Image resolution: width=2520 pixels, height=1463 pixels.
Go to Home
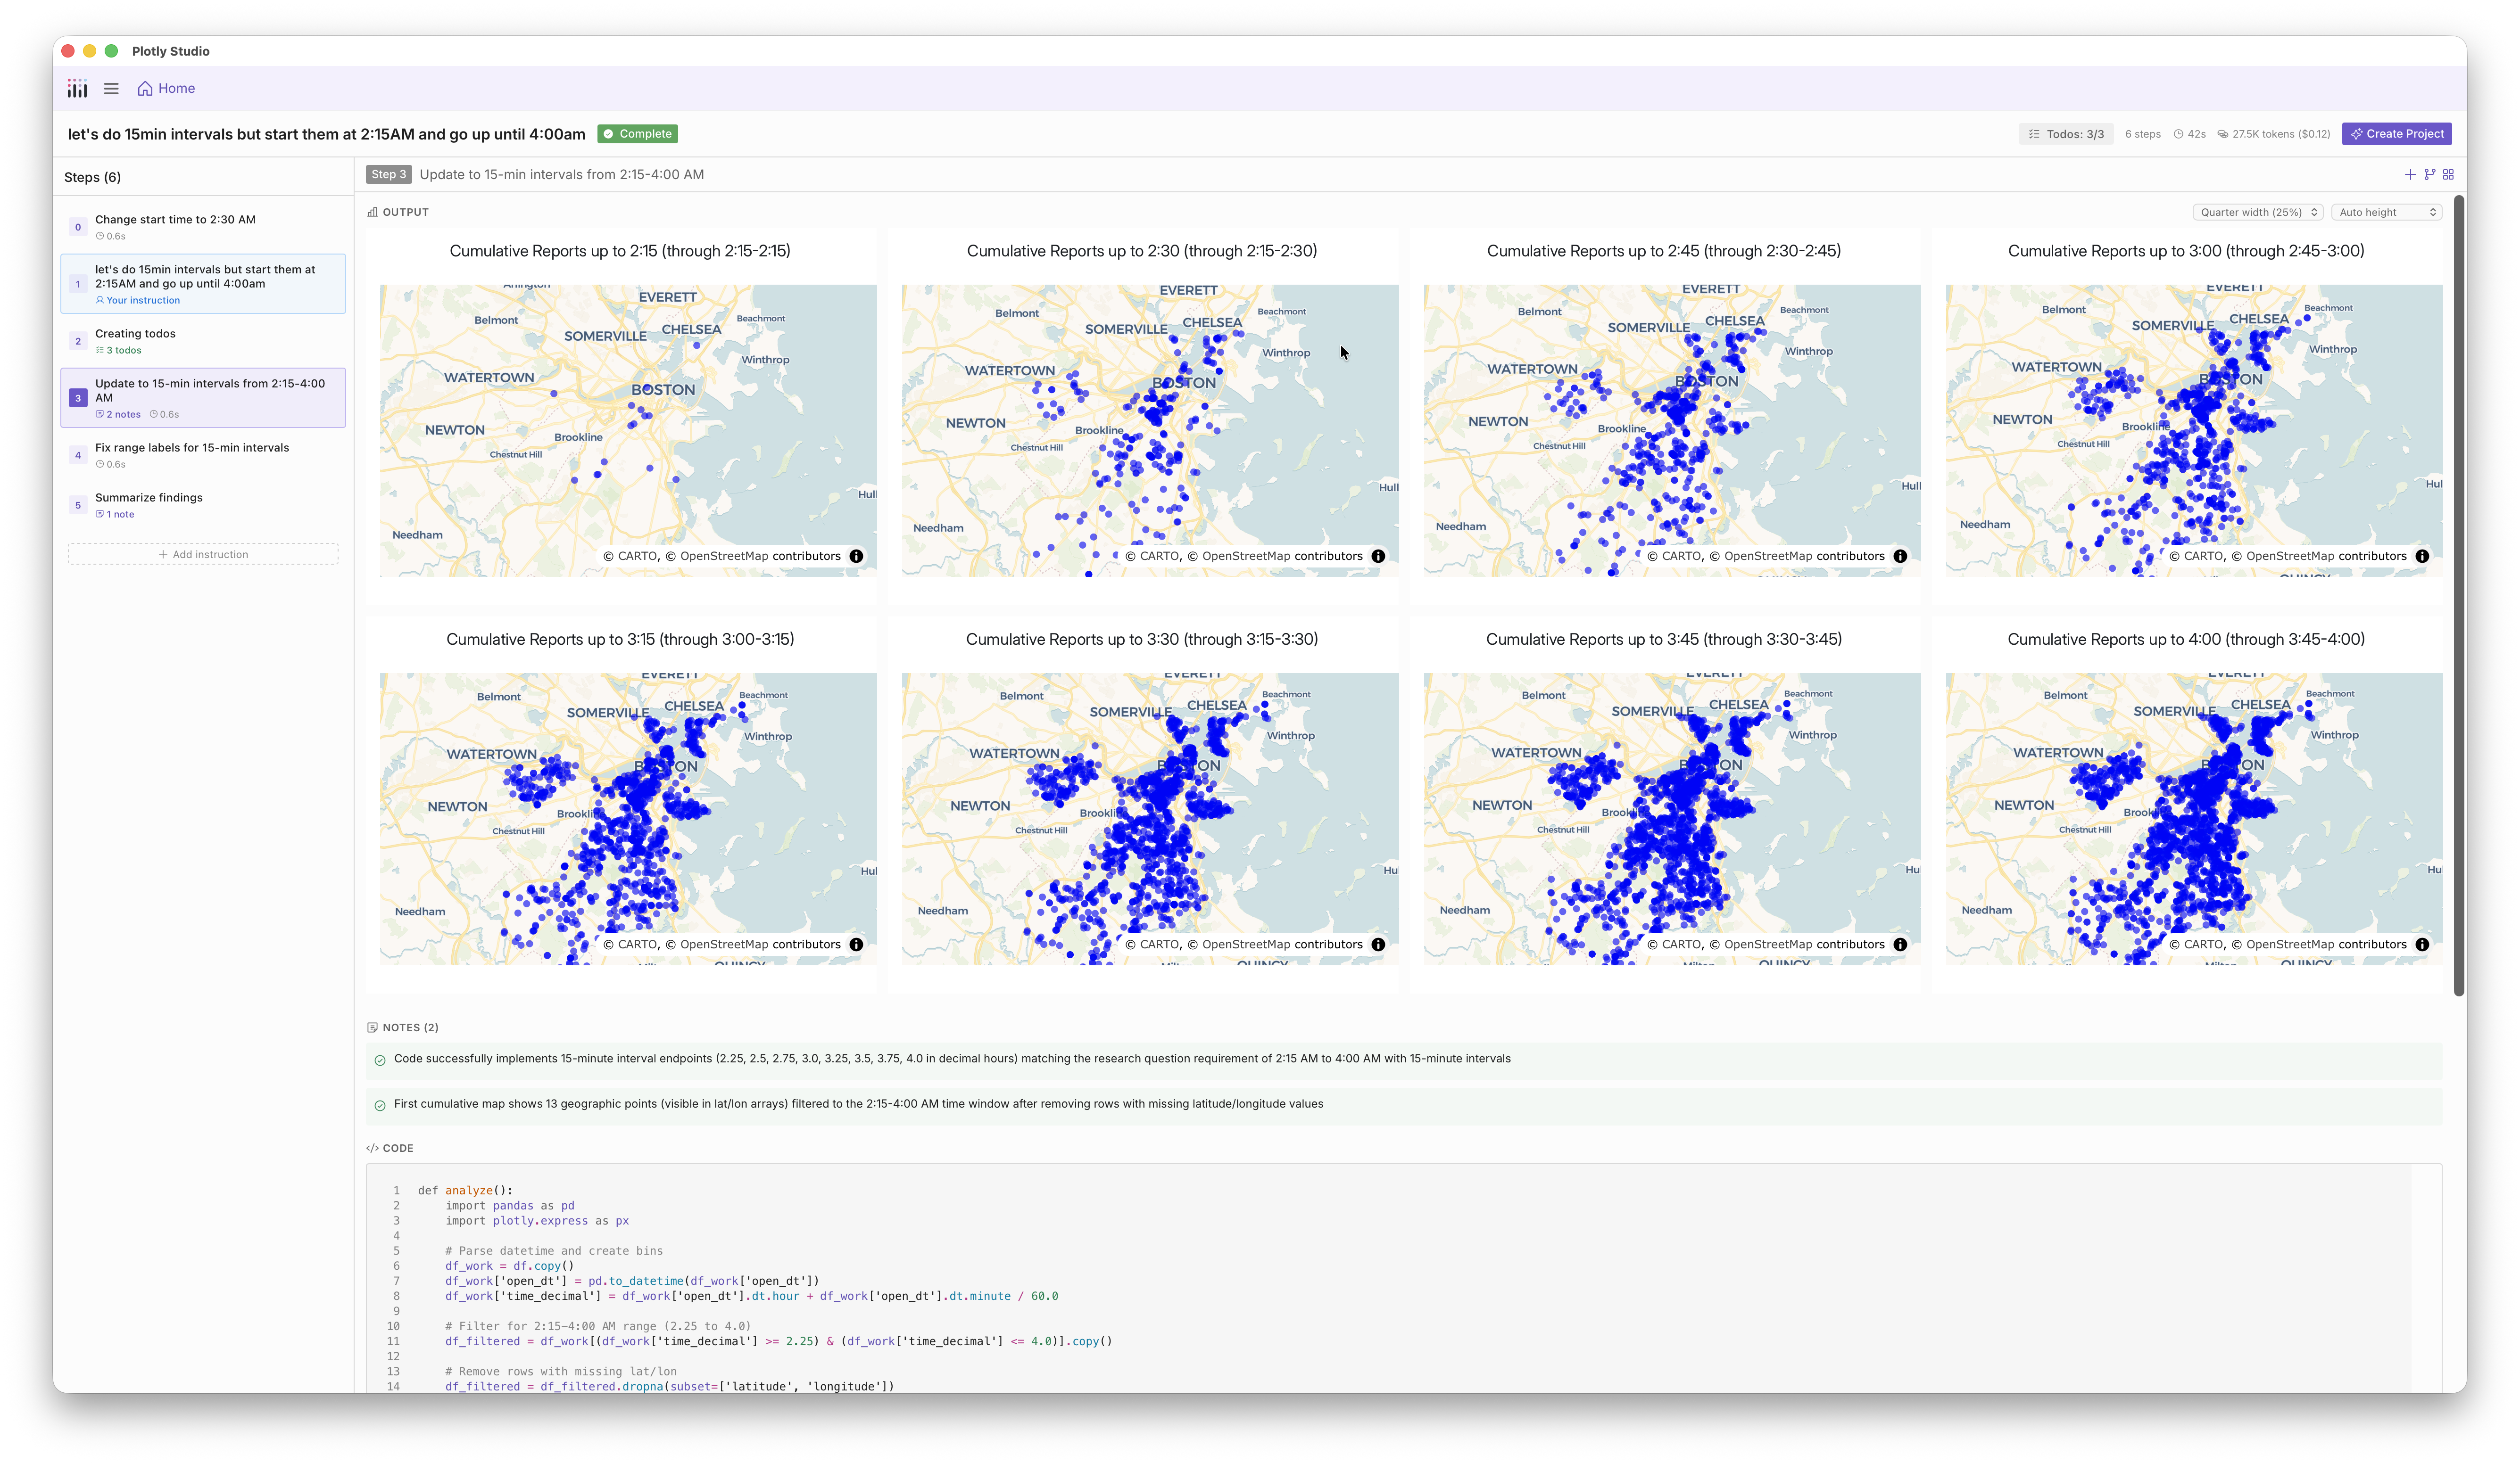pyautogui.click(x=166, y=89)
